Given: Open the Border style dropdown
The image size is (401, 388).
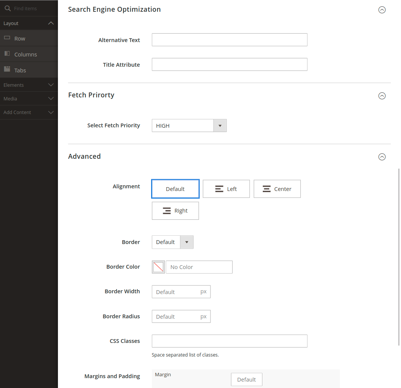Looking at the screenshot, I should click(172, 242).
